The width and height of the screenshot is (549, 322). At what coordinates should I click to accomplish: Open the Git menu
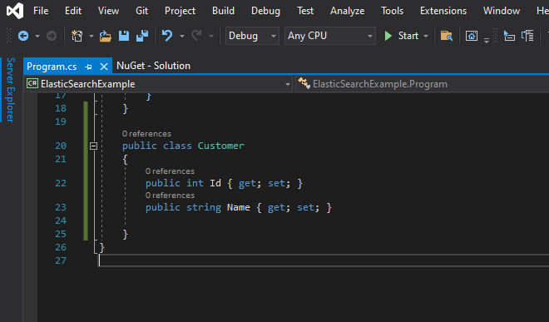pyautogui.click(x=141, y=11)
